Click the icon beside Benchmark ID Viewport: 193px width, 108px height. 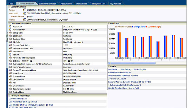point(10,51)
